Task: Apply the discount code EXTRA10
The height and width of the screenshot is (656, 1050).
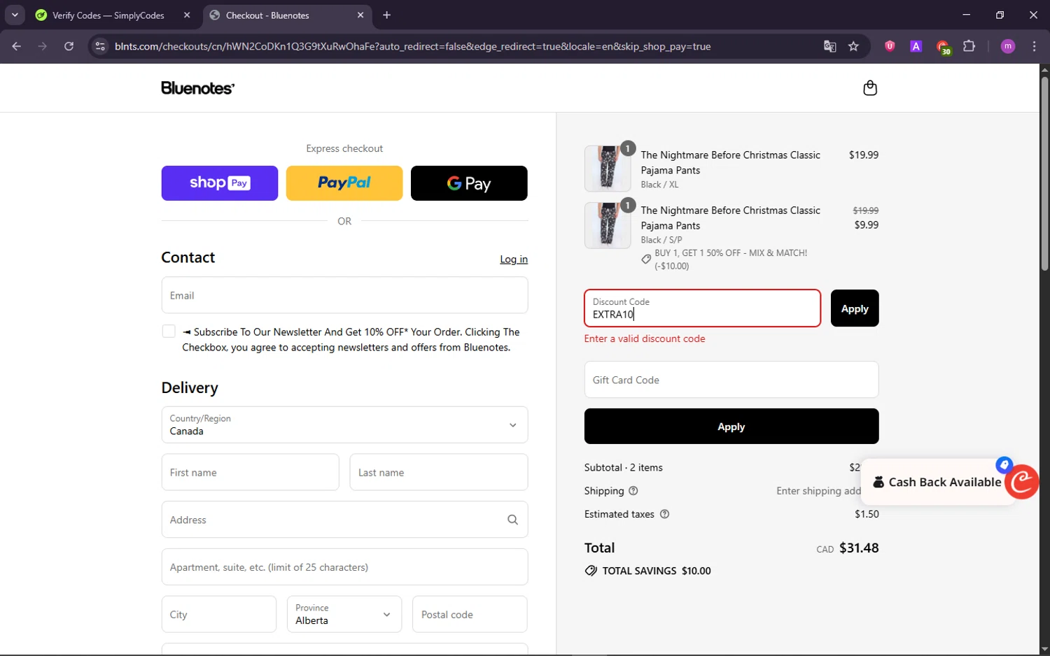Action: click(855, 308)
